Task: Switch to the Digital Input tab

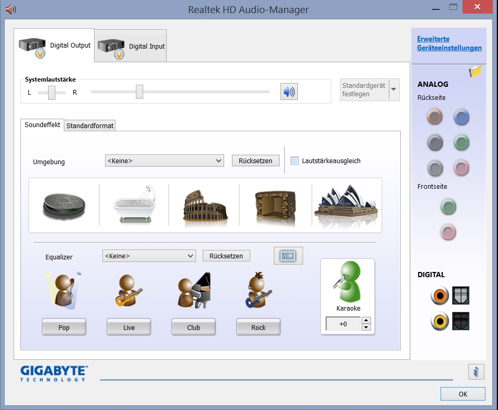Action: click(x=131, y=46)
